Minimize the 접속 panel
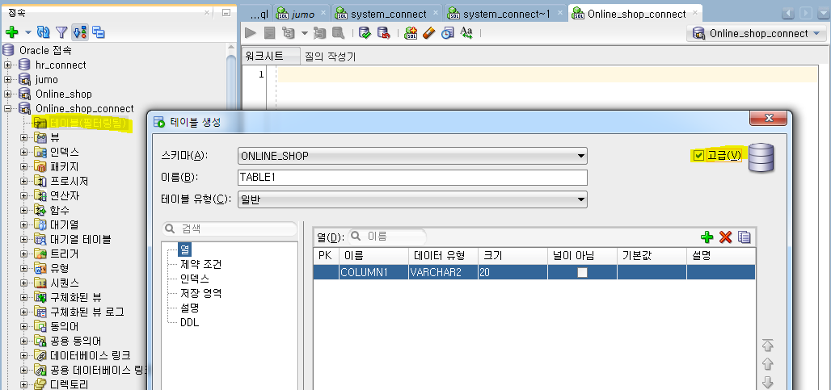The image size is (831, 390). (x=226, y=13)
